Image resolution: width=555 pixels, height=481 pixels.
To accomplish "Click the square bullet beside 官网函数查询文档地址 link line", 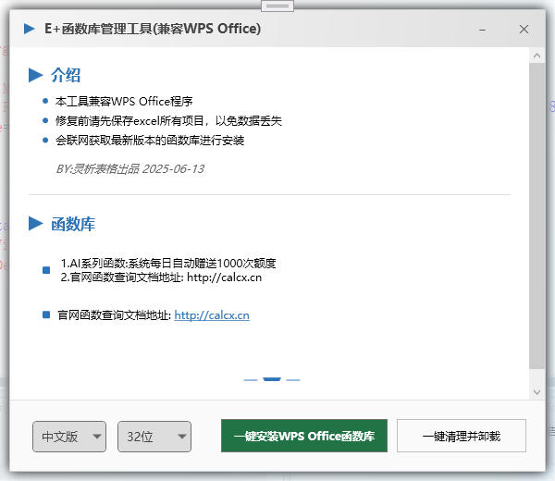I will (46, 315).
